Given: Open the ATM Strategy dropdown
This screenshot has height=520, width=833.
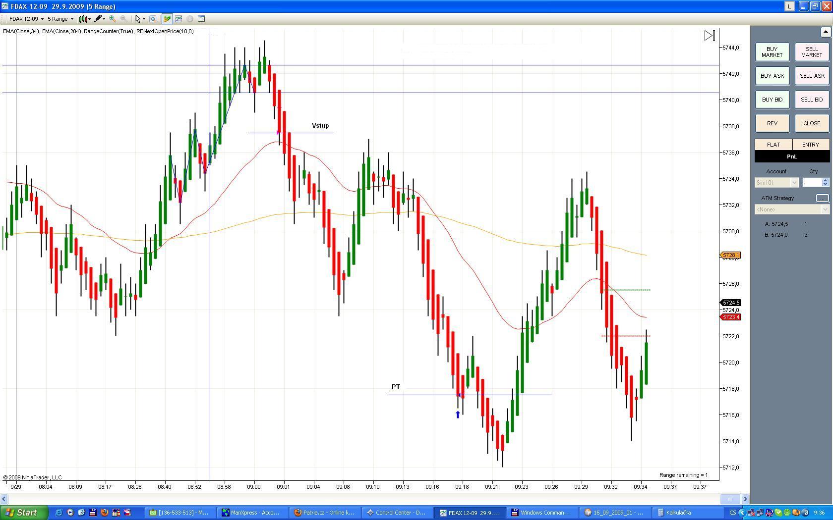Looking at the screenshot, I should pos(792,209).
